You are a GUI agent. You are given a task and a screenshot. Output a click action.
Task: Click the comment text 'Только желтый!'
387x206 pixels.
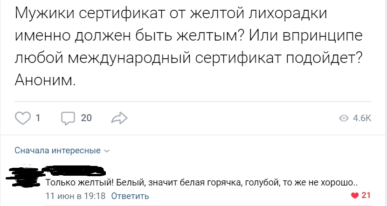click(x=78, y=182)
